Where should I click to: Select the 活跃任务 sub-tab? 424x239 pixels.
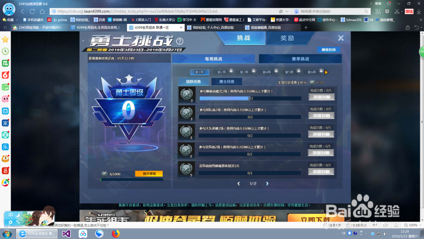pos(193,82)
